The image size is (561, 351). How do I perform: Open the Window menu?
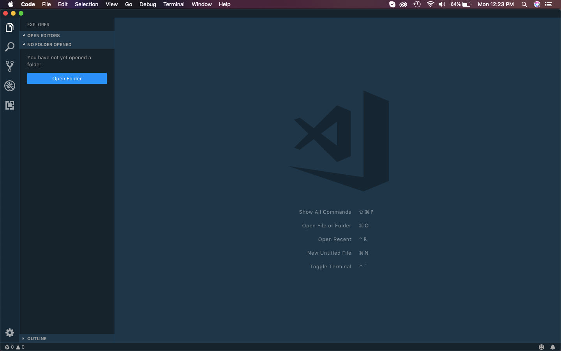click(201, 4)
